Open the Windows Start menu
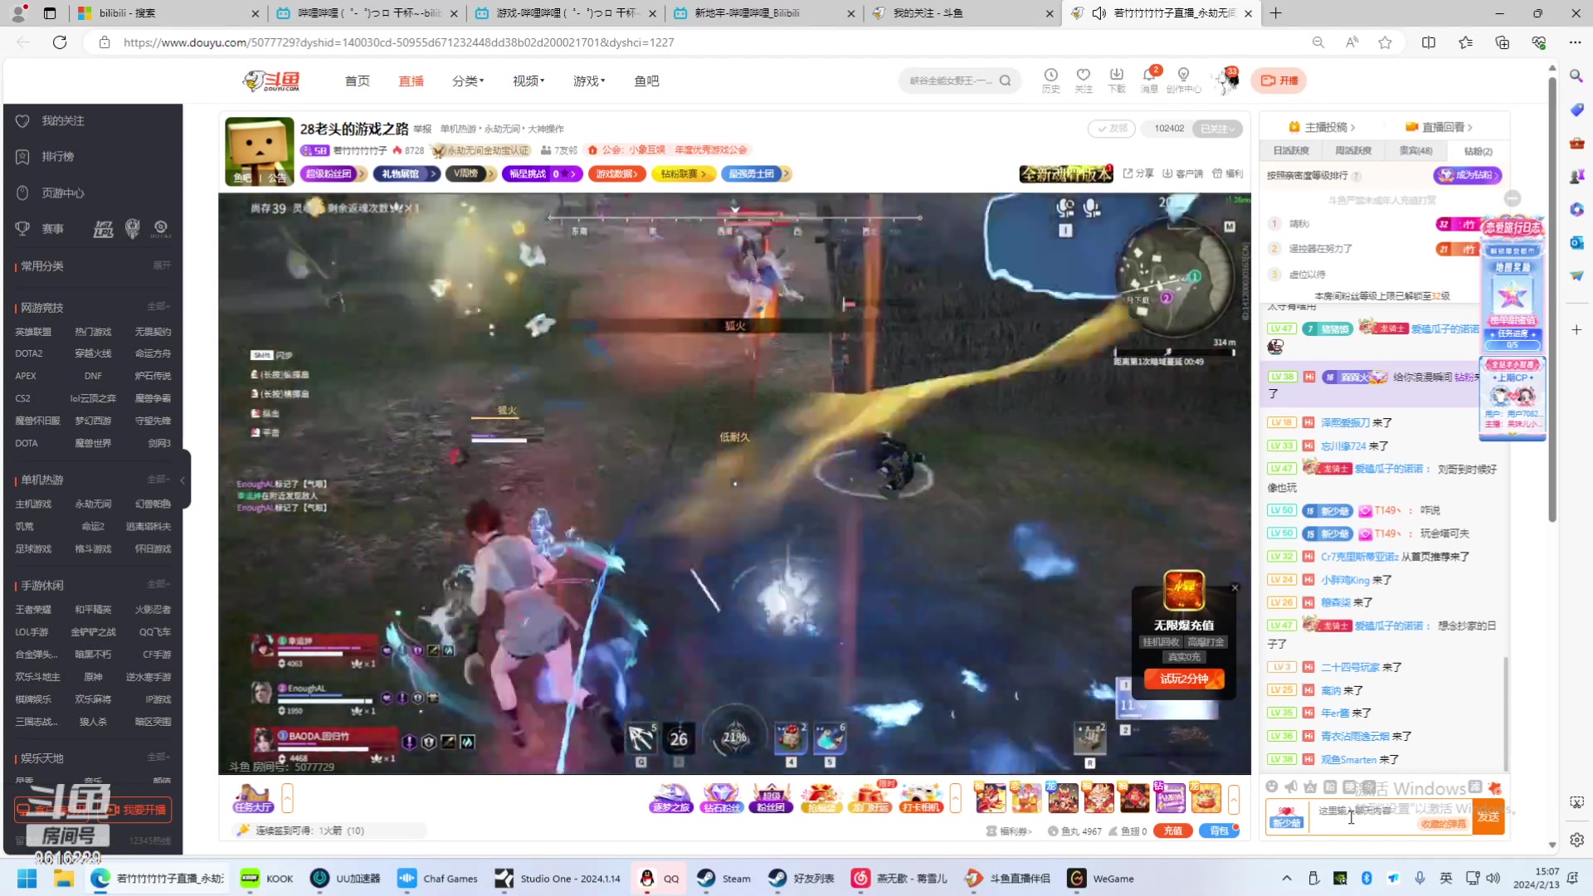Image resolution: width=1593 pixels, height=896 pixels. pyautogui.click(x=27, y=879)
